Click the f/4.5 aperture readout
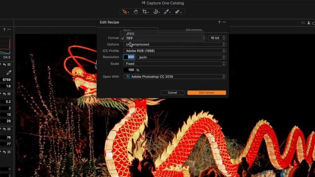 (x=7, y=57)
